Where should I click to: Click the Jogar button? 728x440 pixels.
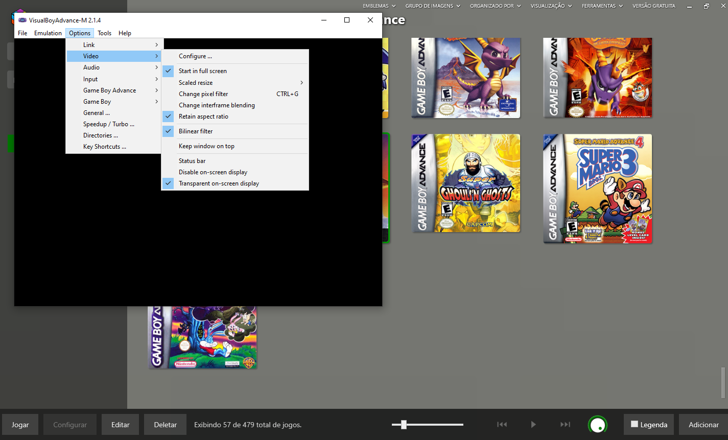point(20,425)
